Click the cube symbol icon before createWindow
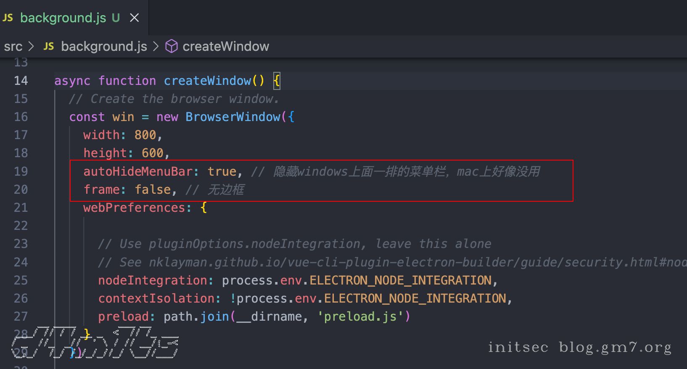 171,46
